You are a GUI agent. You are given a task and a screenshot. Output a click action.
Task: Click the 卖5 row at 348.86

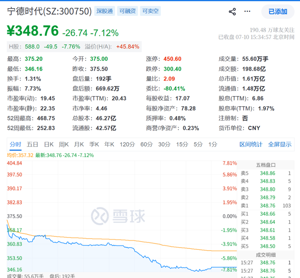(266, 173)
